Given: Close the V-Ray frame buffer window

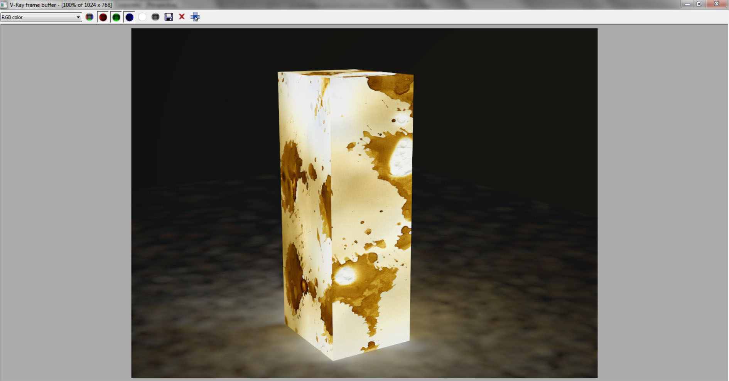Looking at the screenshot, I should tap(717, 4).
